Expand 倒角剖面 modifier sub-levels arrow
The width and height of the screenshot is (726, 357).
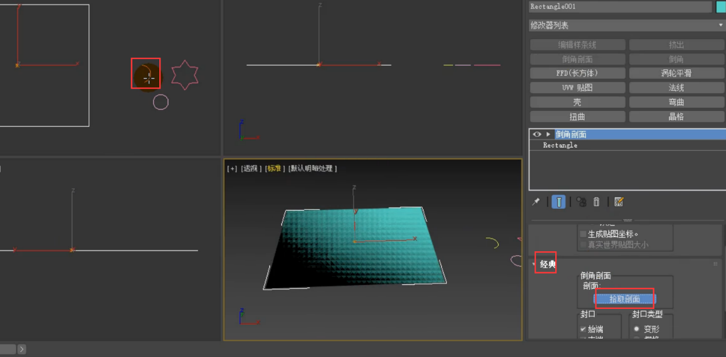point(548,134)
